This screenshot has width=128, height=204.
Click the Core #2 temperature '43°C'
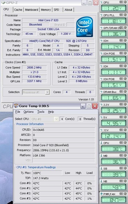pos(47,194)
